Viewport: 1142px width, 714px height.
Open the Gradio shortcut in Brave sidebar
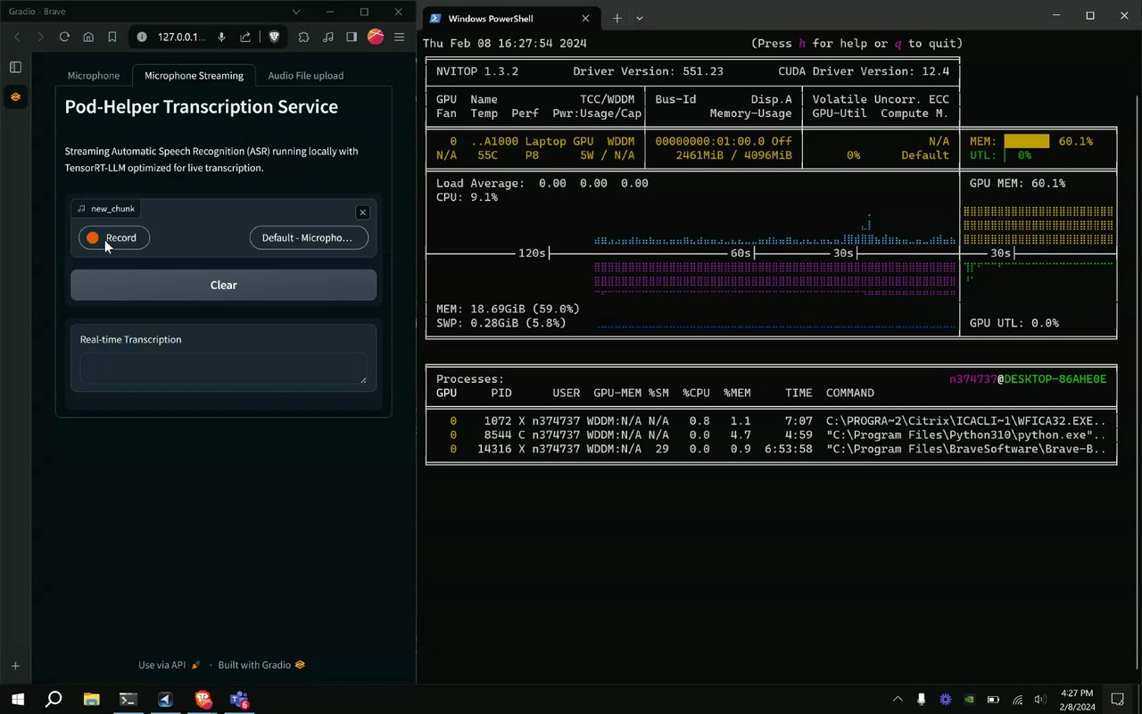(x=15, y=96)
